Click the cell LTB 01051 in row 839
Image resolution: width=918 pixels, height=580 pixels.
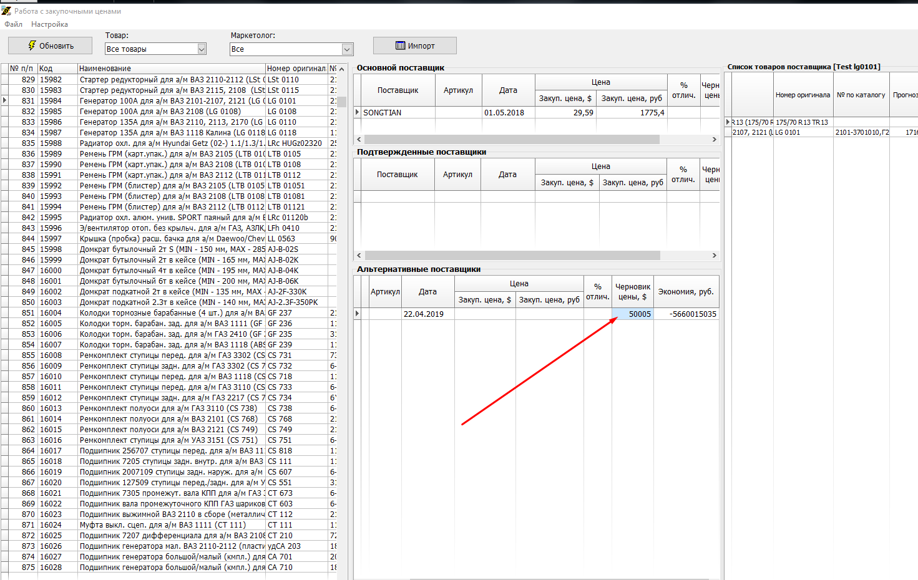[296, 185]
